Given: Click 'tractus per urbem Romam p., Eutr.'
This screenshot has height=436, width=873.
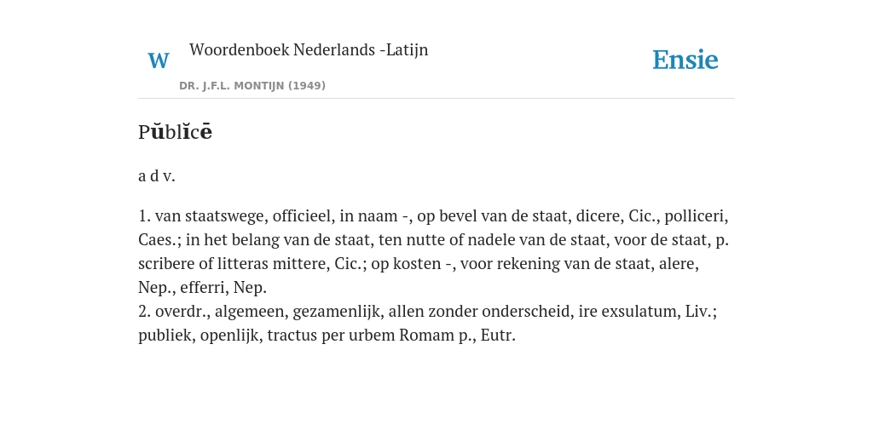Looking at the screenshot, I should (391, 336).
